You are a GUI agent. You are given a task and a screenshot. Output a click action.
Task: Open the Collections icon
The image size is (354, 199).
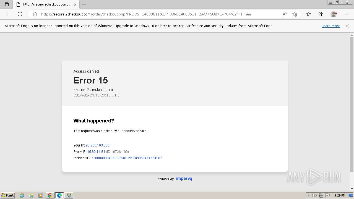tap(321, 14)
